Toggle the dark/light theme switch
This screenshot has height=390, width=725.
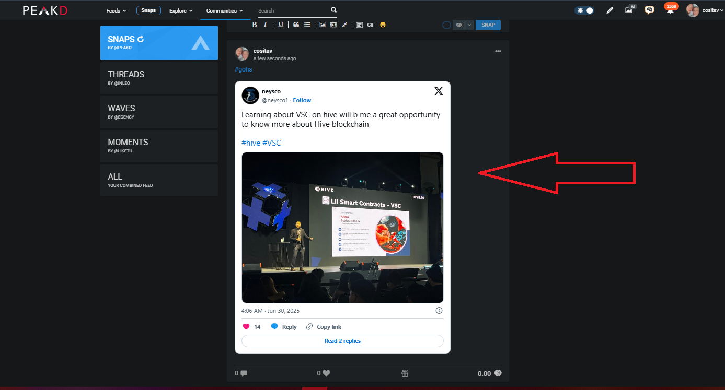pos(584,10)
